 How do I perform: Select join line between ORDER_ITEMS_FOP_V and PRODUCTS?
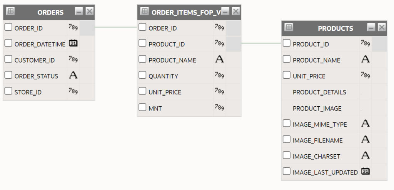pyautogui.click(x=261, y=43)
